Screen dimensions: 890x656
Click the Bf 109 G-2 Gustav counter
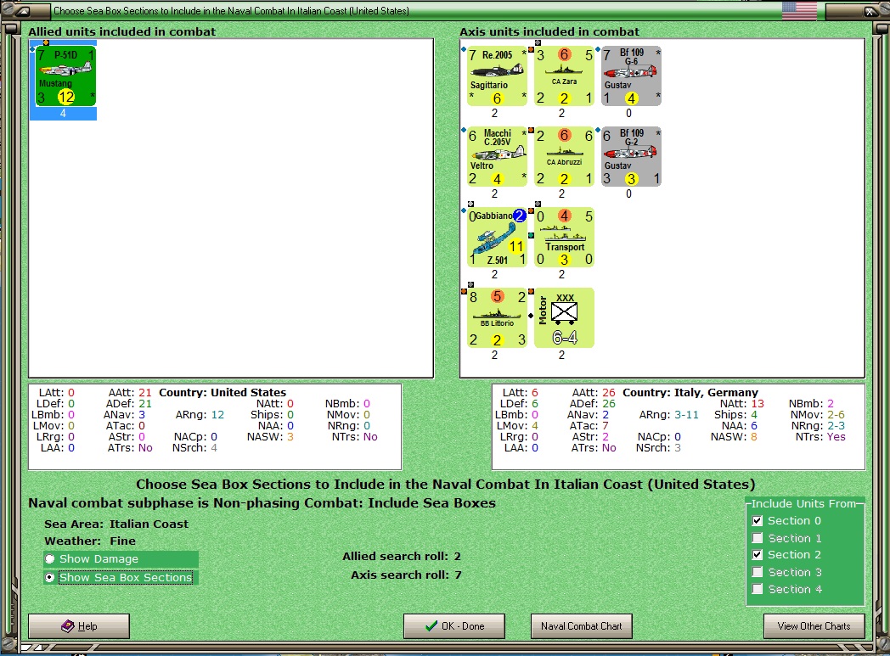(631, 156)
